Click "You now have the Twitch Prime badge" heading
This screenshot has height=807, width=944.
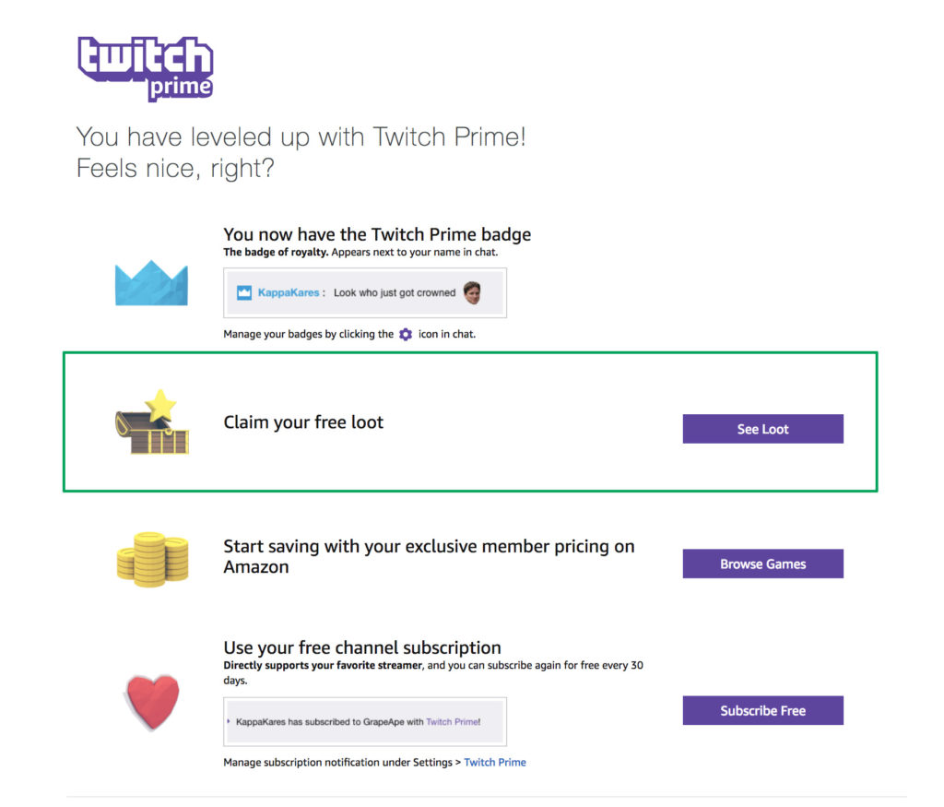(x=377, y=234)
